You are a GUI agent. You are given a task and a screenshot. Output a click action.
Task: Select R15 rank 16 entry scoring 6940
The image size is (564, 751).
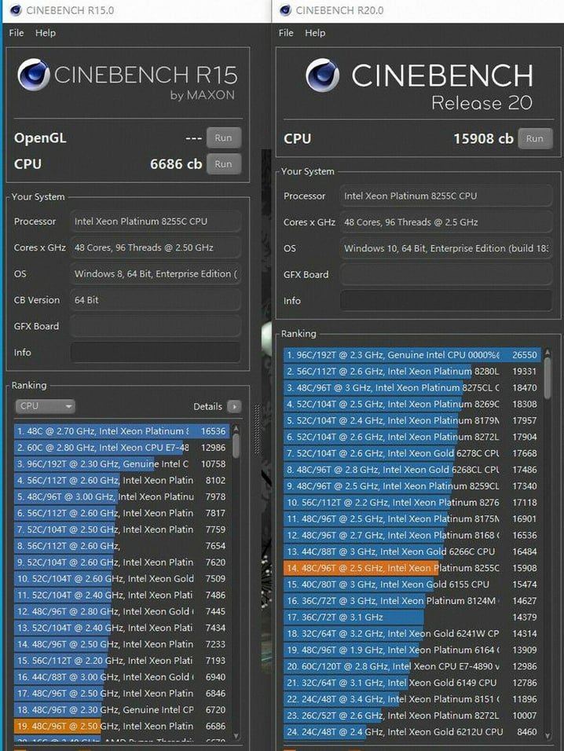122,676
